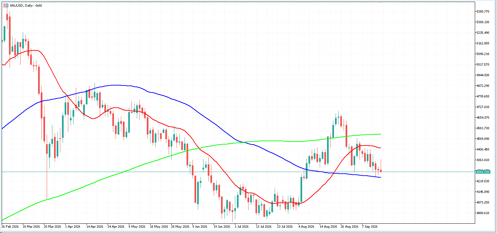Click the 7 Sep 2026 date label
497x233 pixels.
[370, 227]
